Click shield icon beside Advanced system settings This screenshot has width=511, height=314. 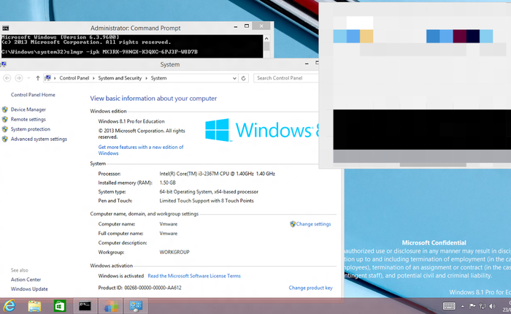coord(5,139)
